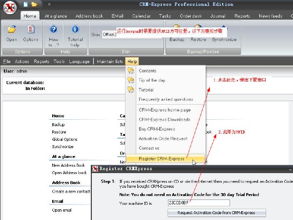This screenshot has height=220, width=293.
Task: Click the Contents book icon in Help menu
Action: [131, 70]
